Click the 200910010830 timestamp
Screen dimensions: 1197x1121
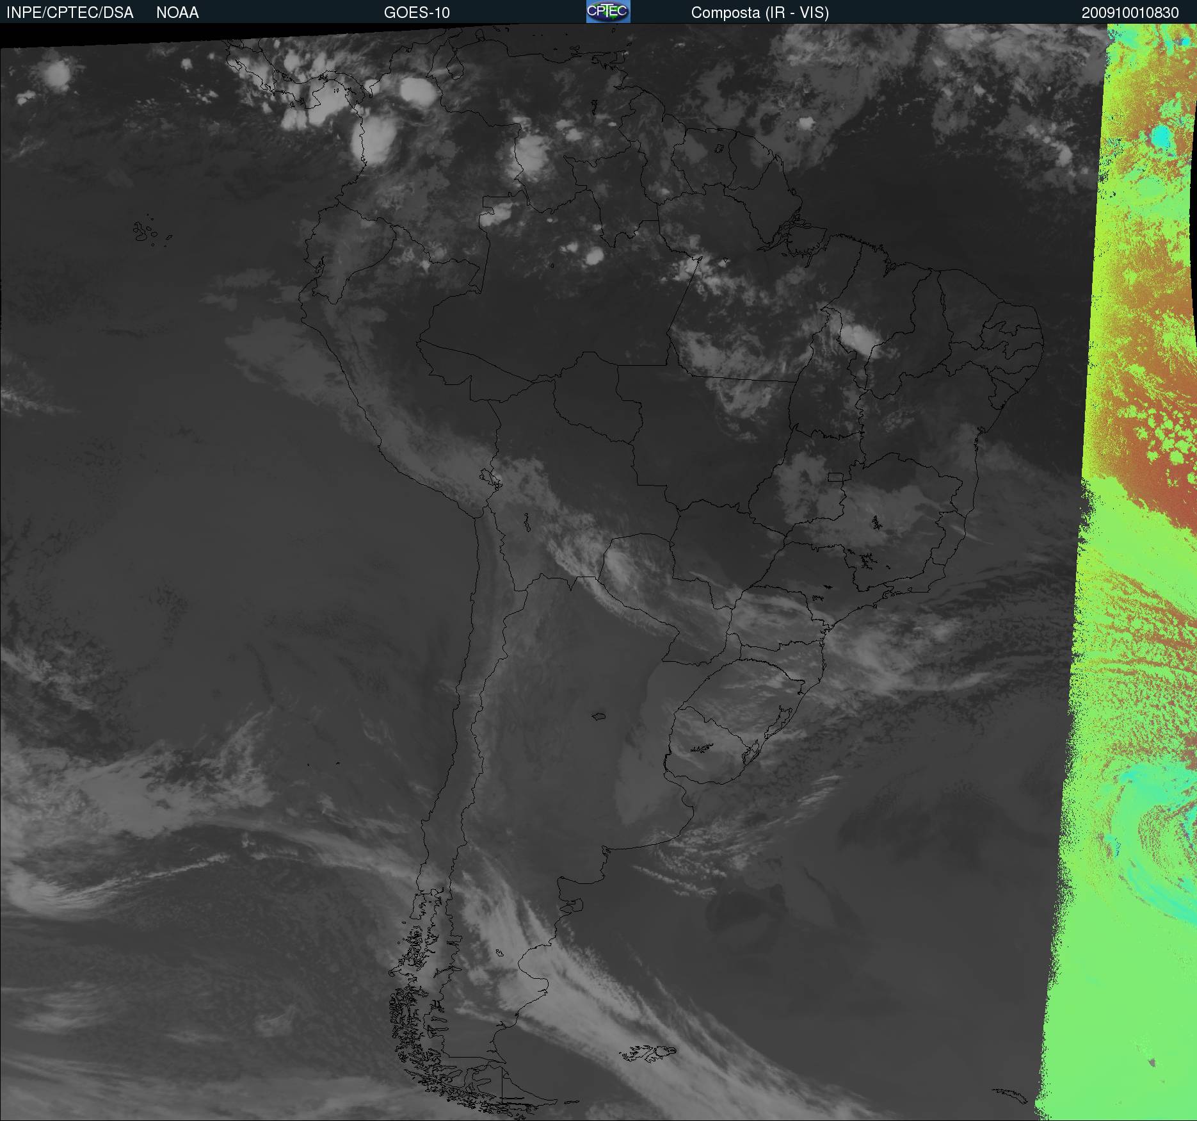pyautogui.click(x=1130, y=13)
